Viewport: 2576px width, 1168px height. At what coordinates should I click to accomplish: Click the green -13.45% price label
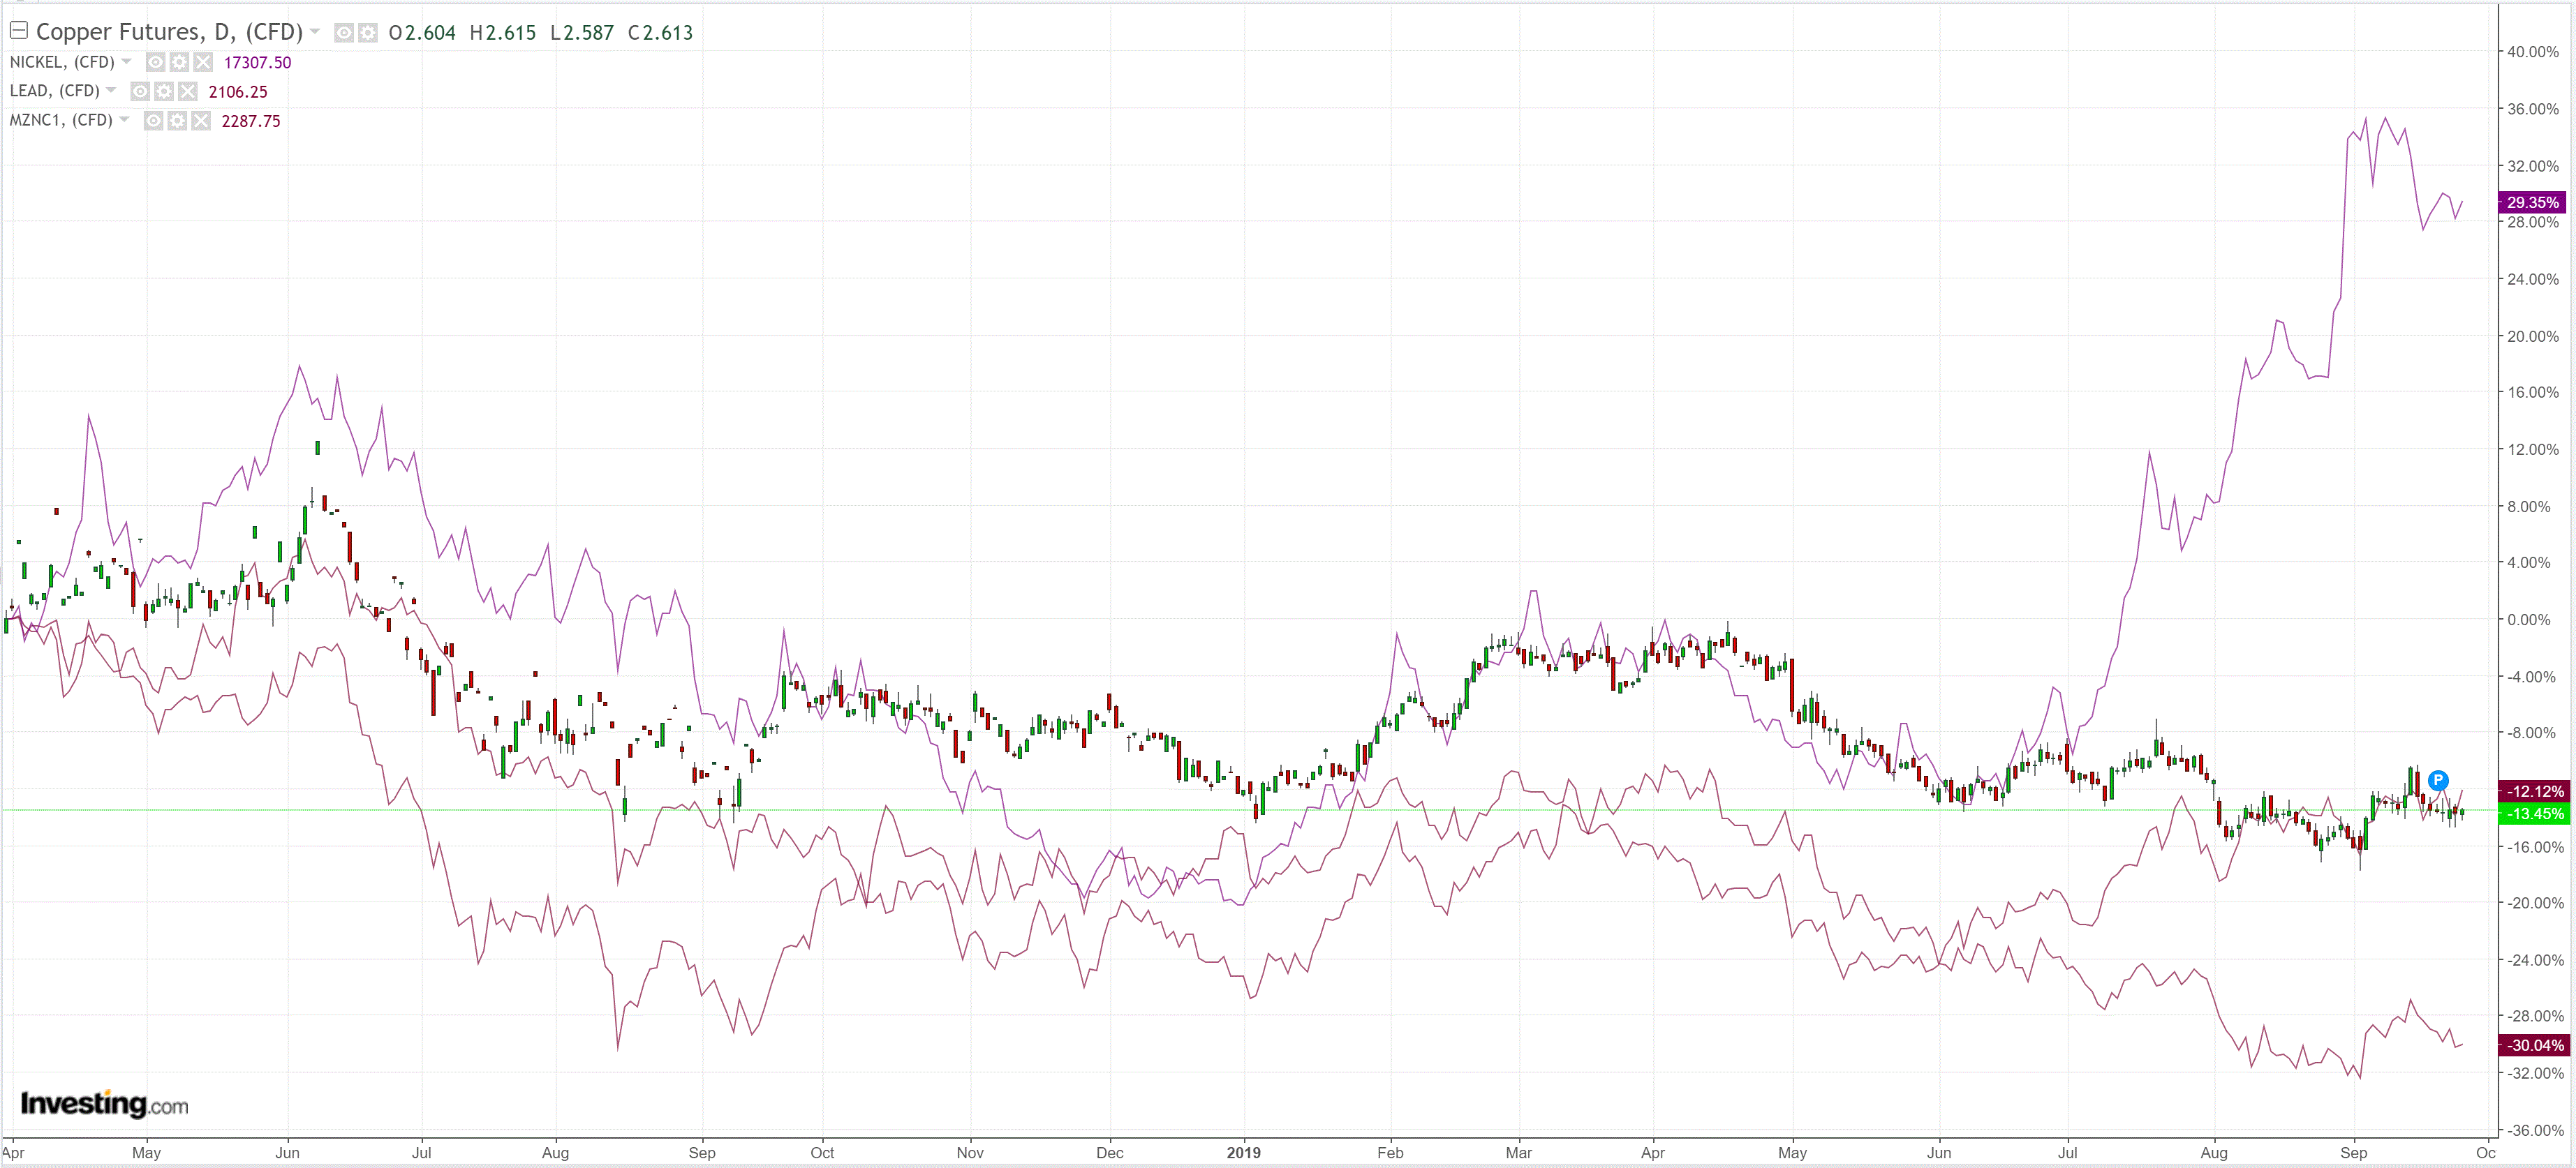click(2535, 814)
